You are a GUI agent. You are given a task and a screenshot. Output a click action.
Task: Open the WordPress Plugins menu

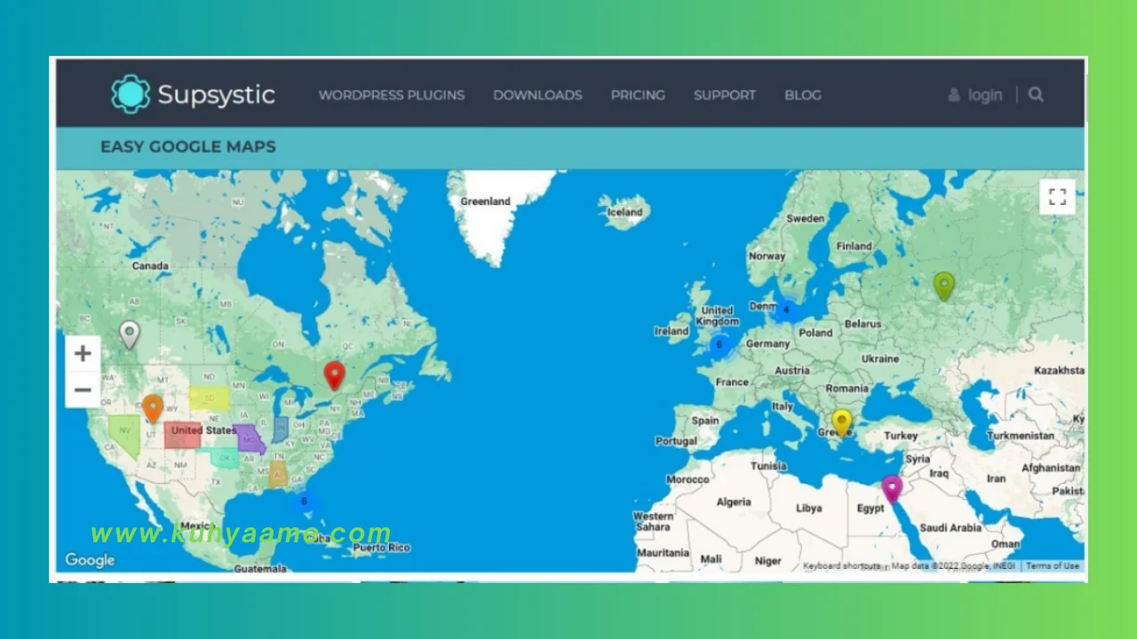pos(392,95)
